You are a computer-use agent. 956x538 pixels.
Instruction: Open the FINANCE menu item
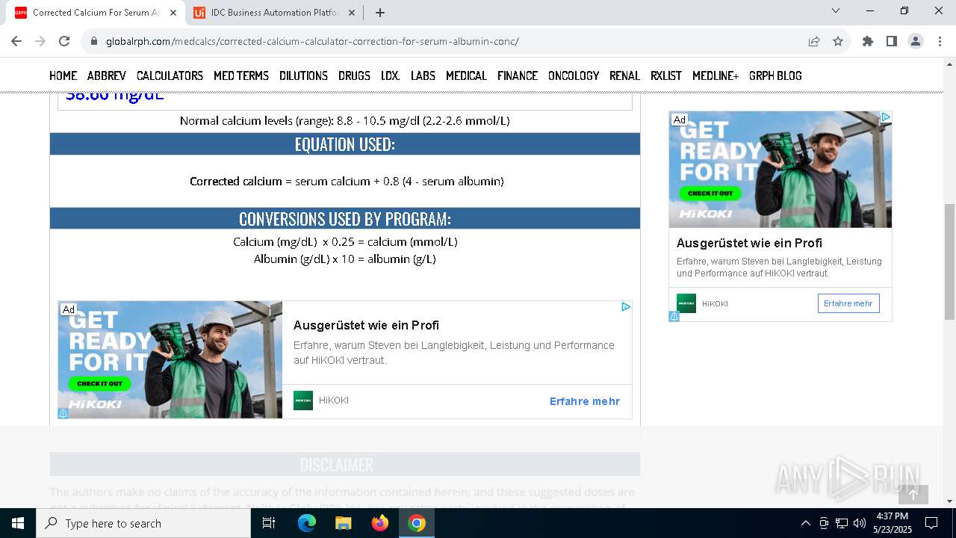pyautogui.click(x=518, y=75)
